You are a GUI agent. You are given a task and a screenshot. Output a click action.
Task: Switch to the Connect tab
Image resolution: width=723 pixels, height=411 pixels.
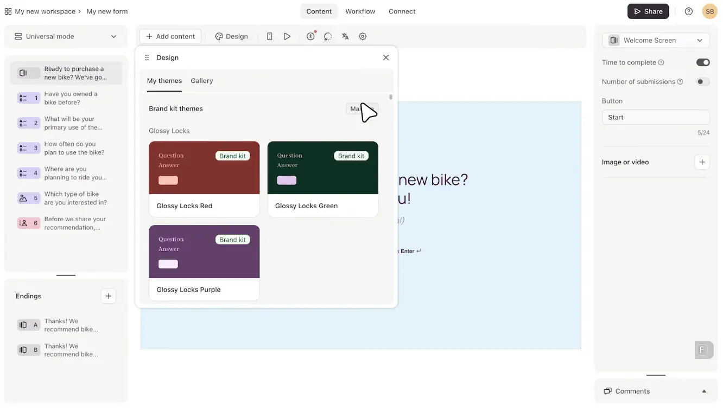click(402, 11)
